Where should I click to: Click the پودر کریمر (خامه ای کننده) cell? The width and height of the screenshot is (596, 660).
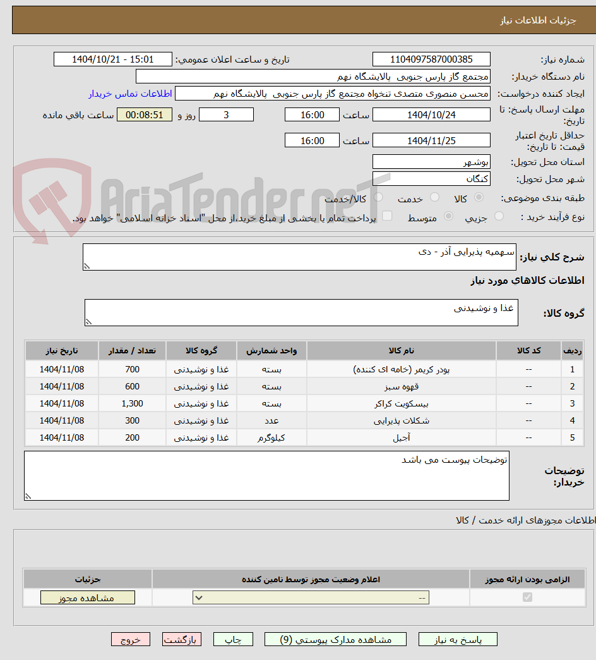402,370
